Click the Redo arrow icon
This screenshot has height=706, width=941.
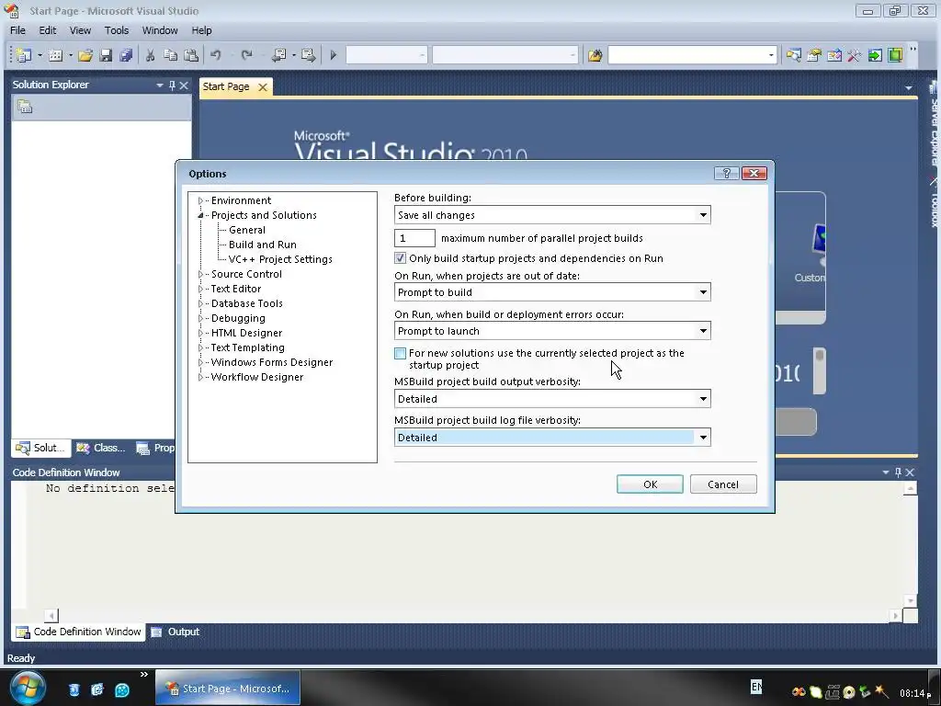click(x=246, y=55)
